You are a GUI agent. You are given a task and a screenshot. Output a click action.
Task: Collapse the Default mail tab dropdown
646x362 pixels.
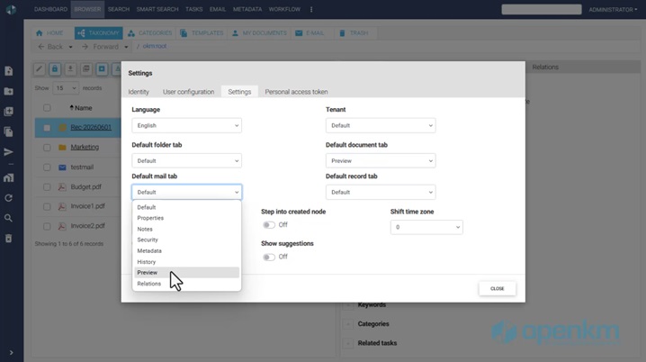click(186, 192)
